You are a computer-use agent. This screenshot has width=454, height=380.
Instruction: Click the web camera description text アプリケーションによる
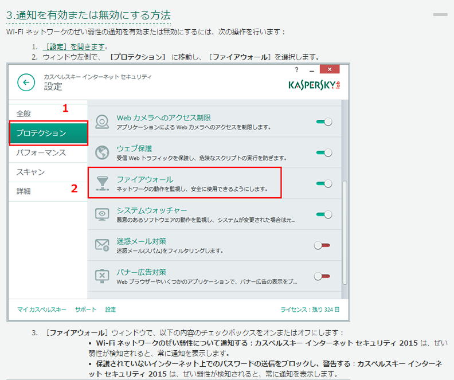click(x=193, y=127)
